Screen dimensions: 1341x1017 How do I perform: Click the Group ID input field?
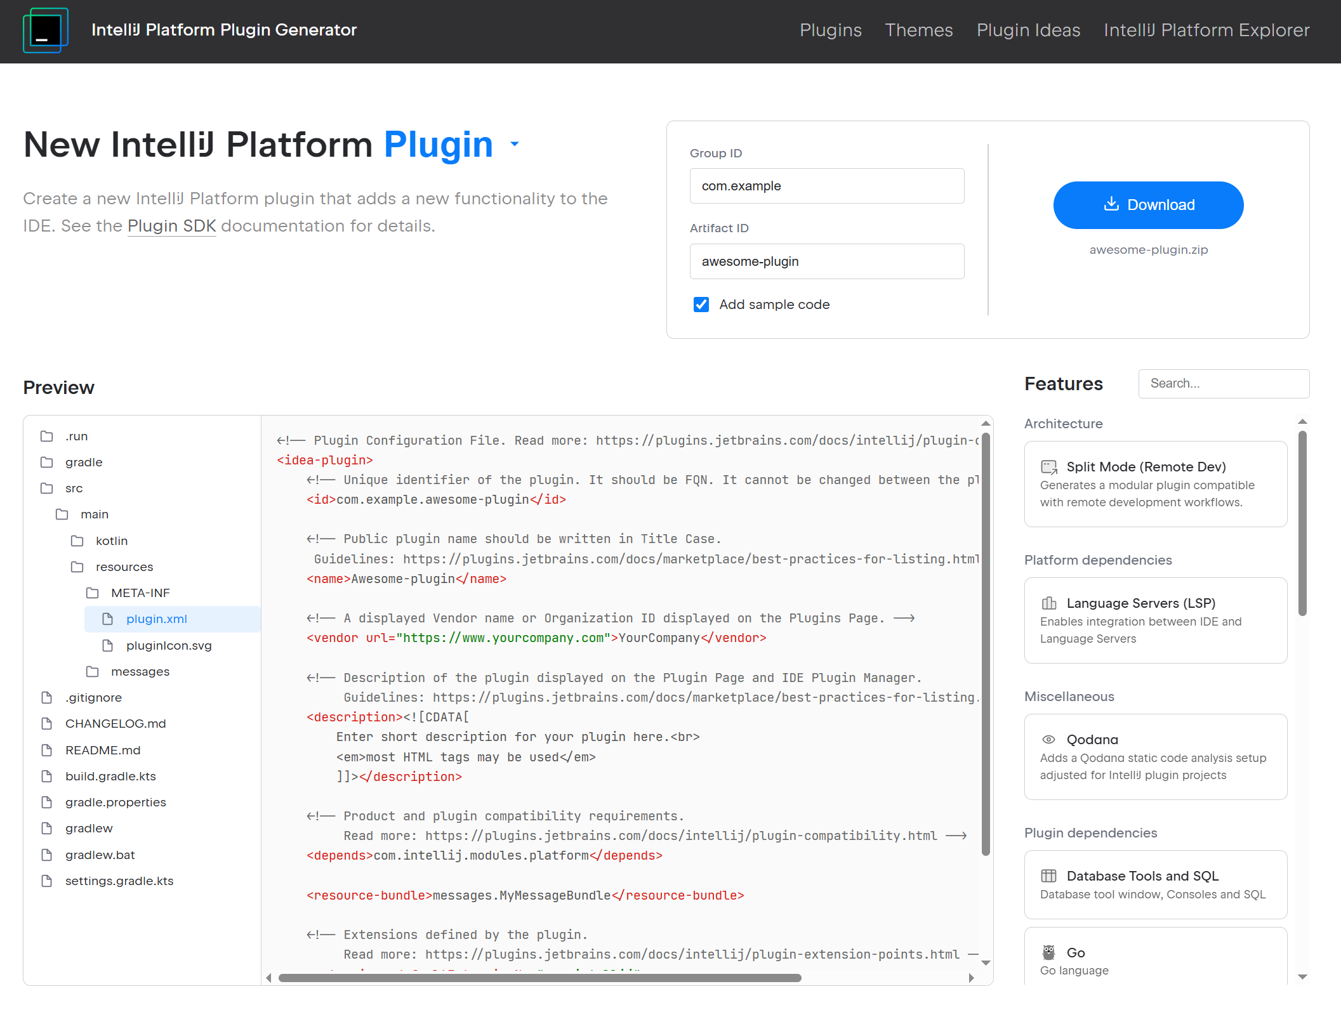pos(827,186)
